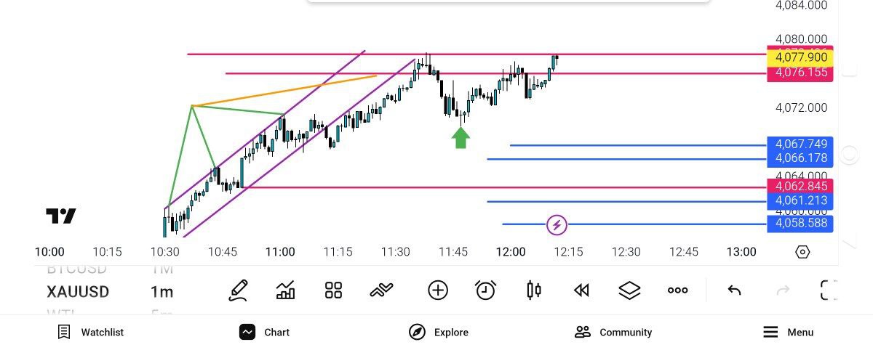Tap the zigzag lines icon in toolbar
The image size is (873, 350).
(381, 291)
